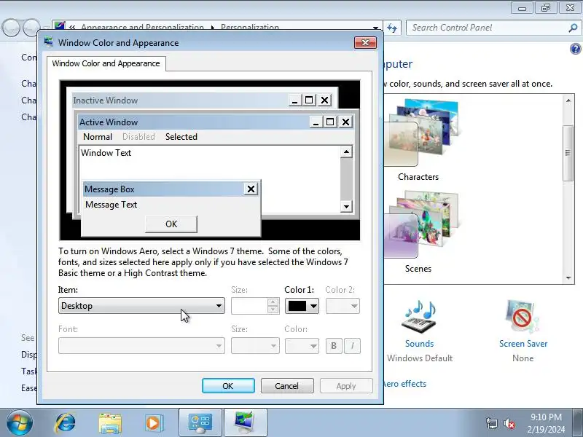
Task: Click the taskbar clock showing 9:10 PM
Action: pos(546,423)
